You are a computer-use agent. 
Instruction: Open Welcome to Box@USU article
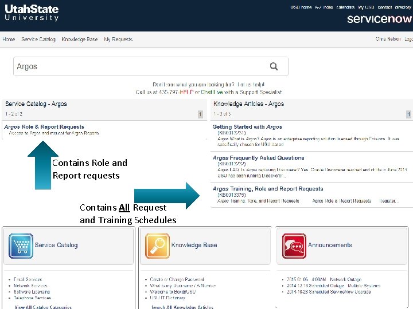click(x=173, y=292)
